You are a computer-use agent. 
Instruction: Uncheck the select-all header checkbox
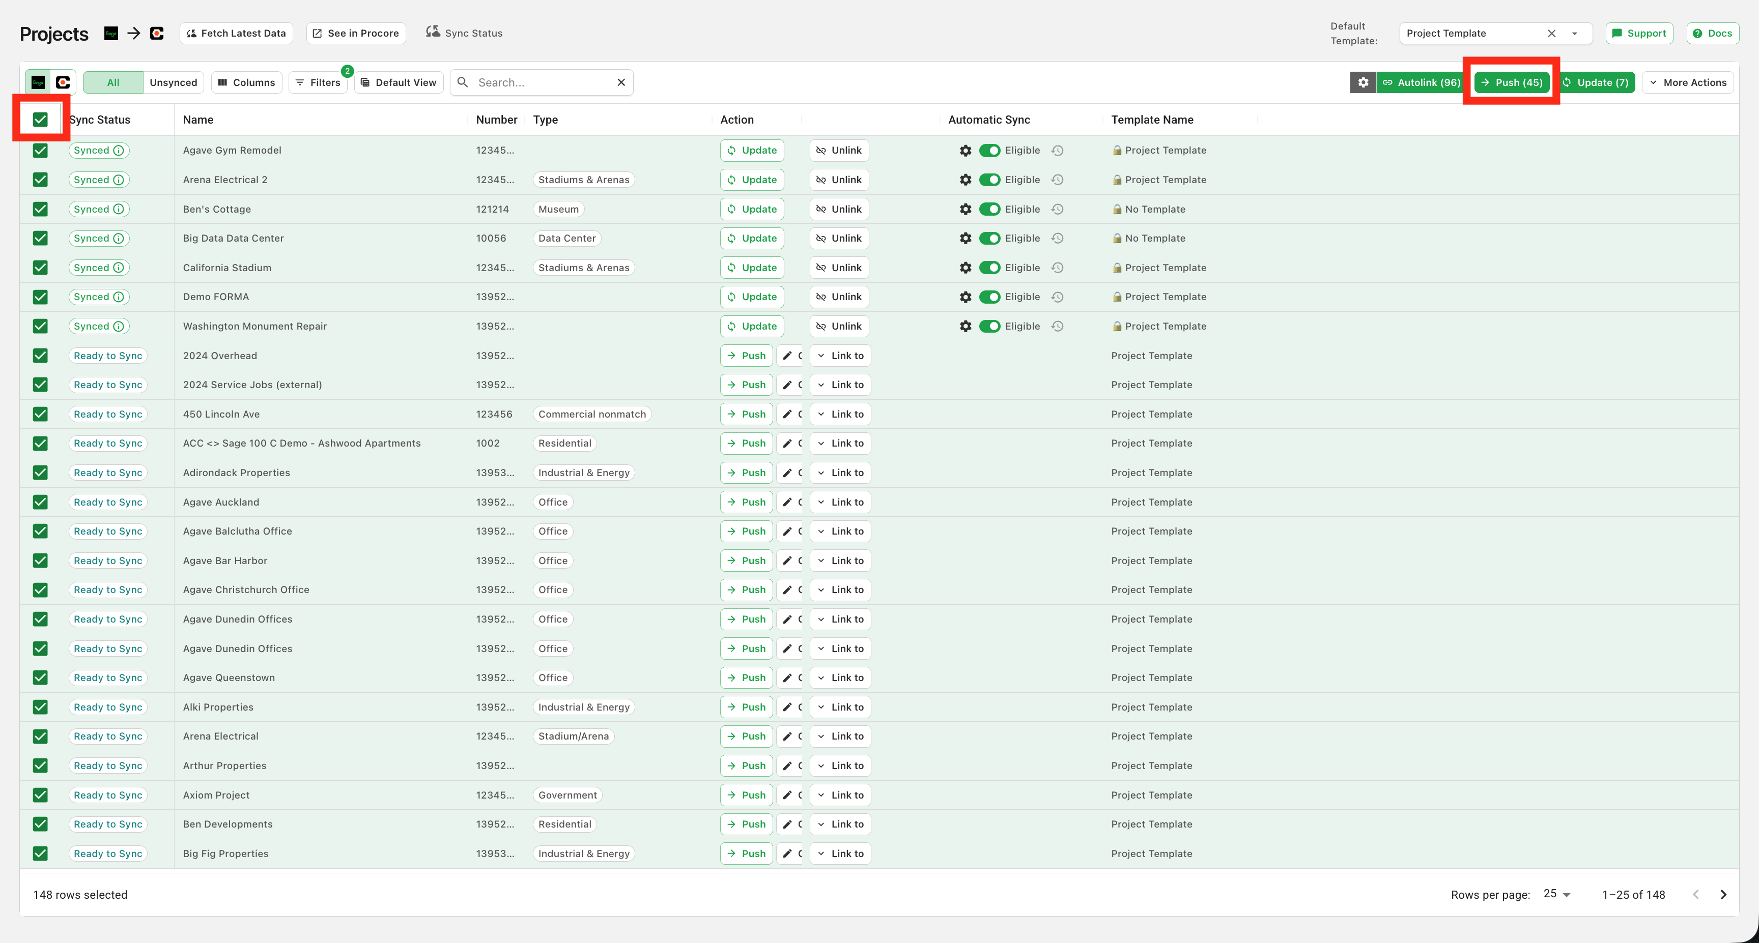click(x=40, y=120)
